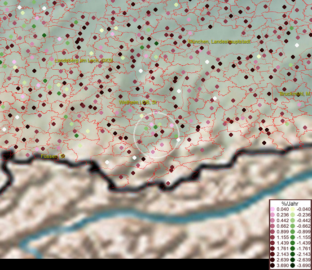Select the -0.040 pale yellow legend swatch
This screenshot has width=312, height=270.
293,209
